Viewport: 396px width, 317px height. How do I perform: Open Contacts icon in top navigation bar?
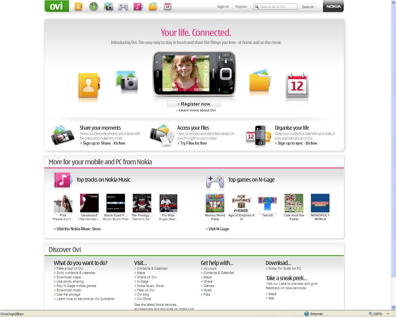pos(78,6)
